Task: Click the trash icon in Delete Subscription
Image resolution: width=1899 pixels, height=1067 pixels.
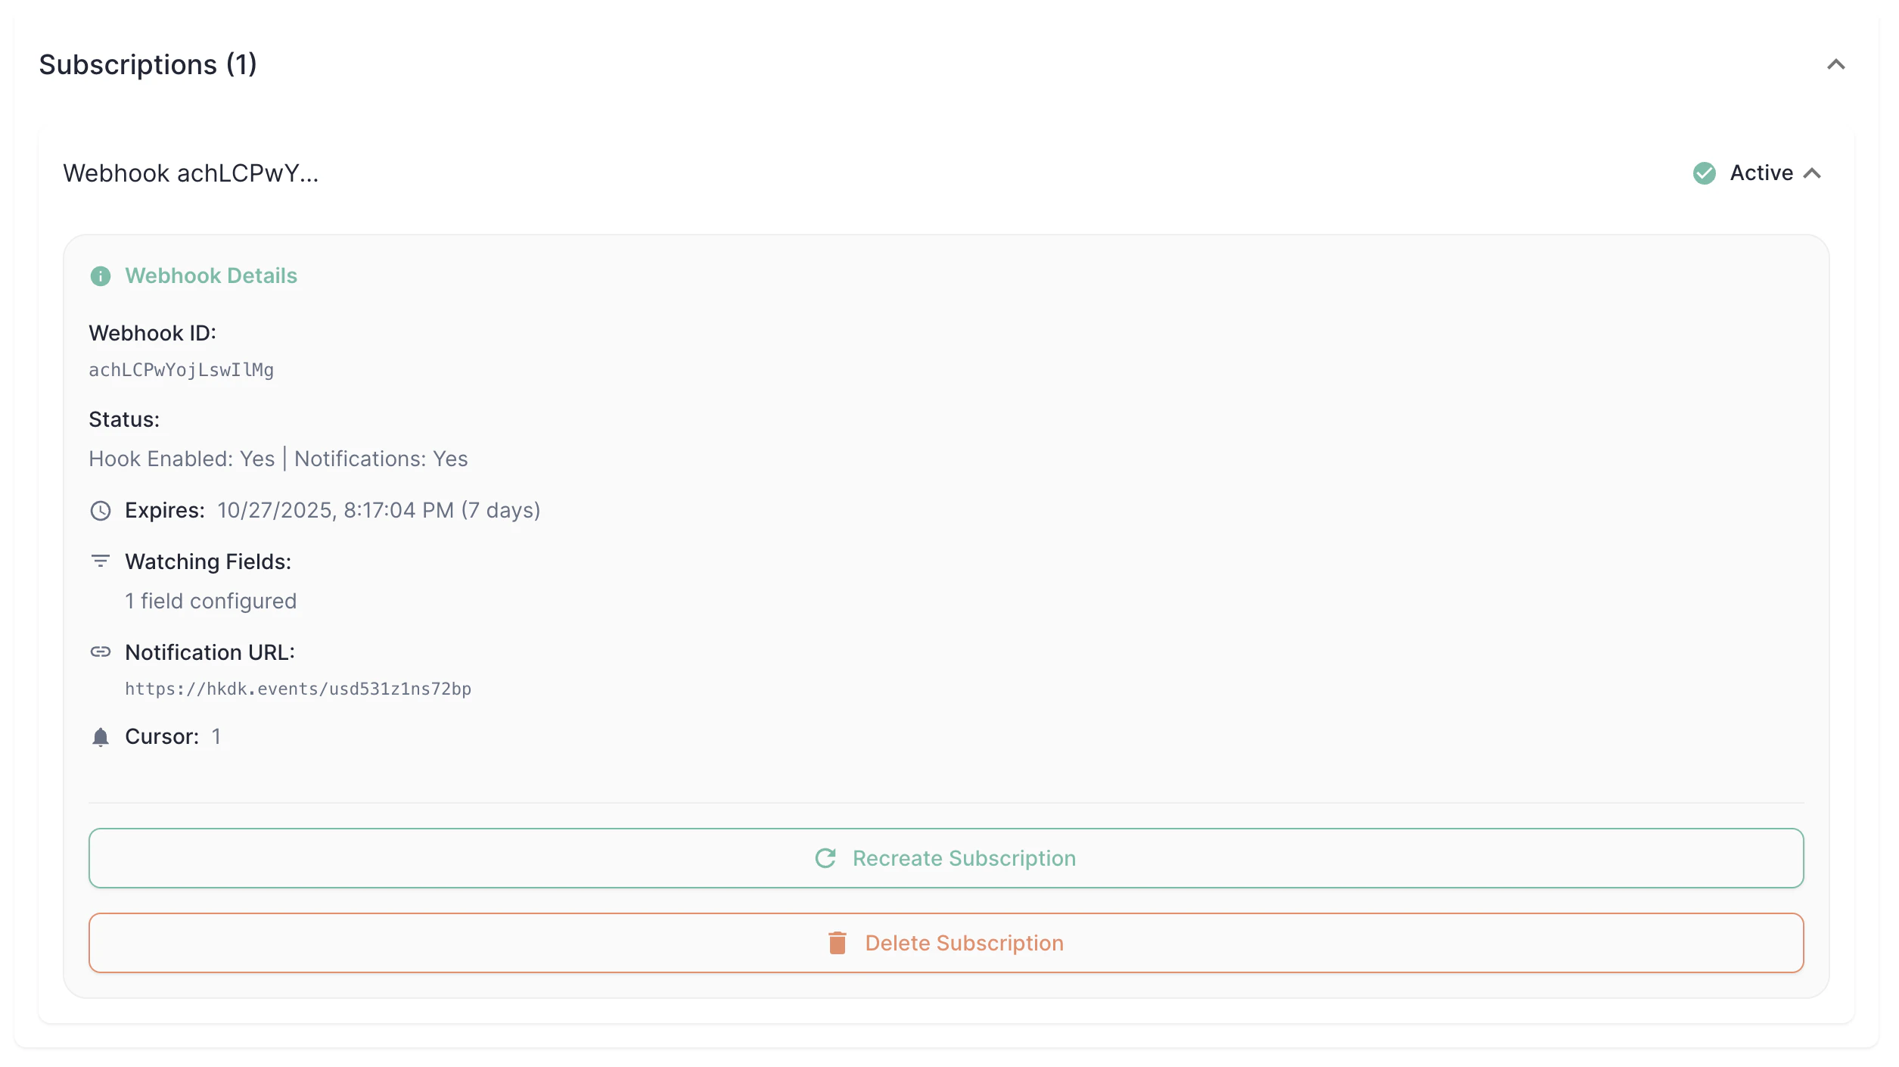Action: (837, 943)
